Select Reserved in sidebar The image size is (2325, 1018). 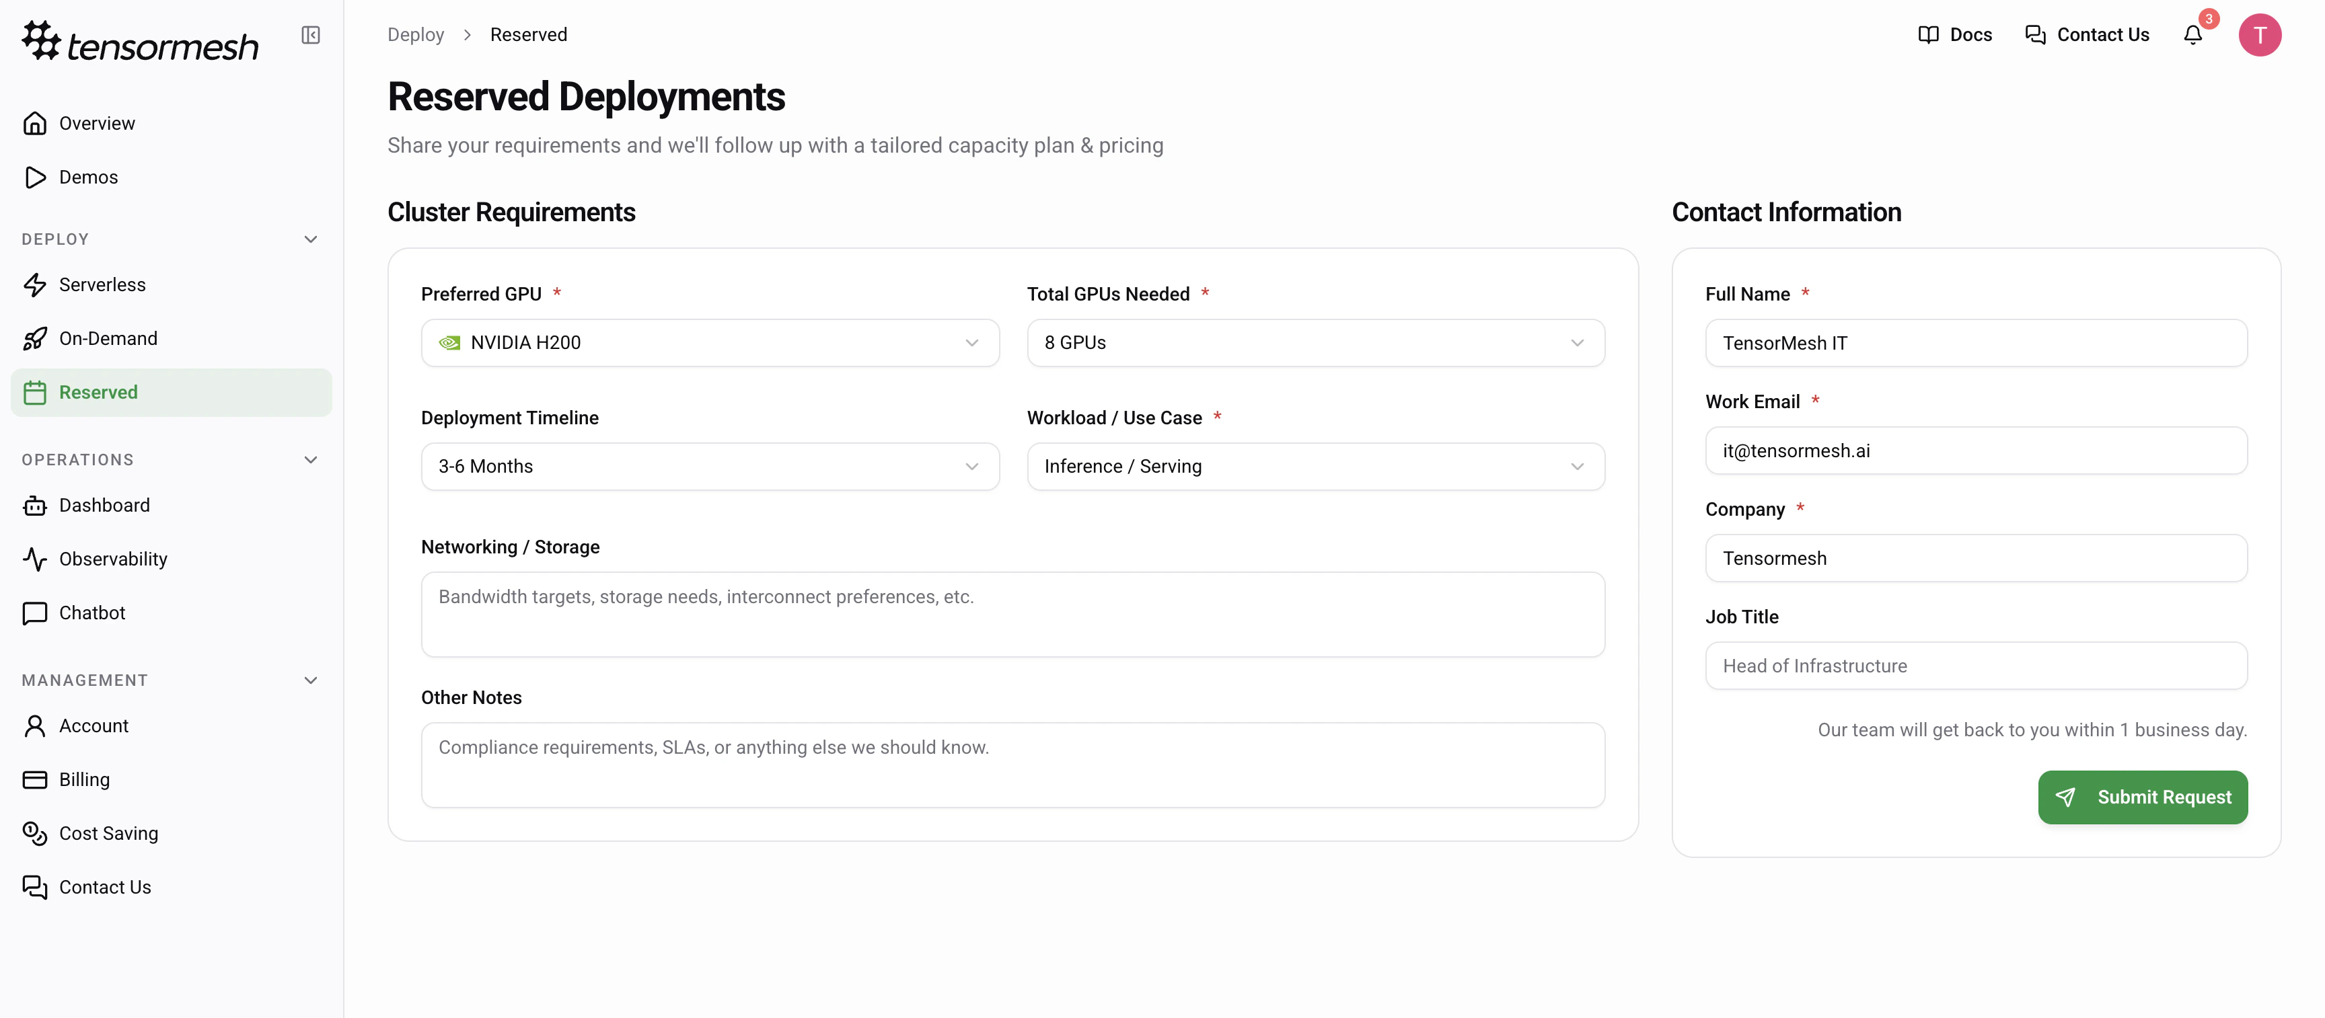point(172,393)
